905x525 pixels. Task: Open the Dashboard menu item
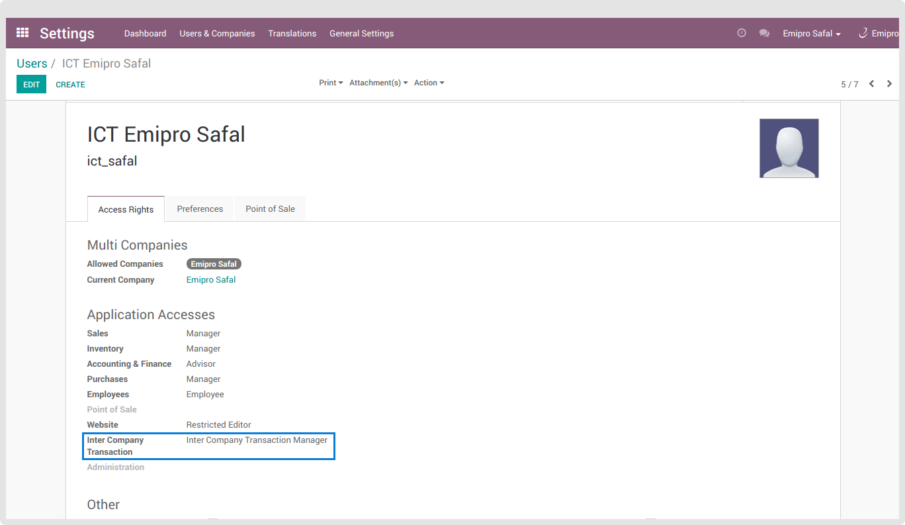coord(145,34)
